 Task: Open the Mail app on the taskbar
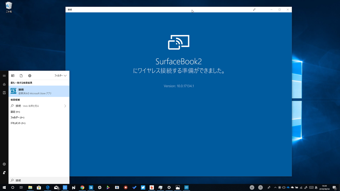pyautogui.click(x=56, y=188)
